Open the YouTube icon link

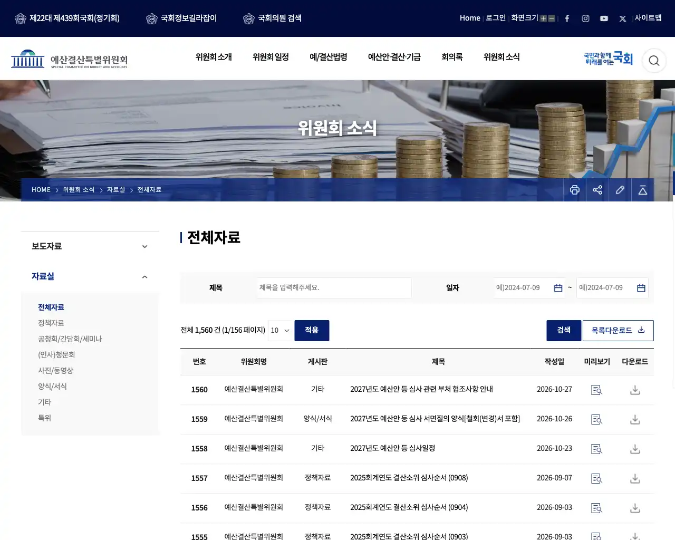point(604,18)
